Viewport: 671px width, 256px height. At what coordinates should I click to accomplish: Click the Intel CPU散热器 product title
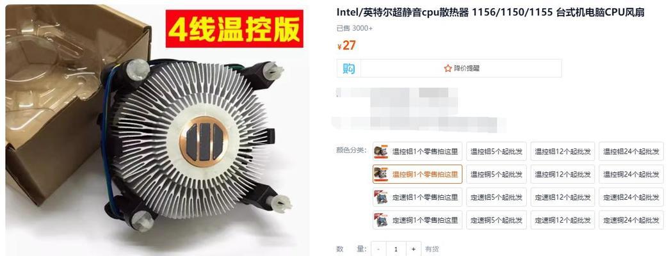(490, 12)
